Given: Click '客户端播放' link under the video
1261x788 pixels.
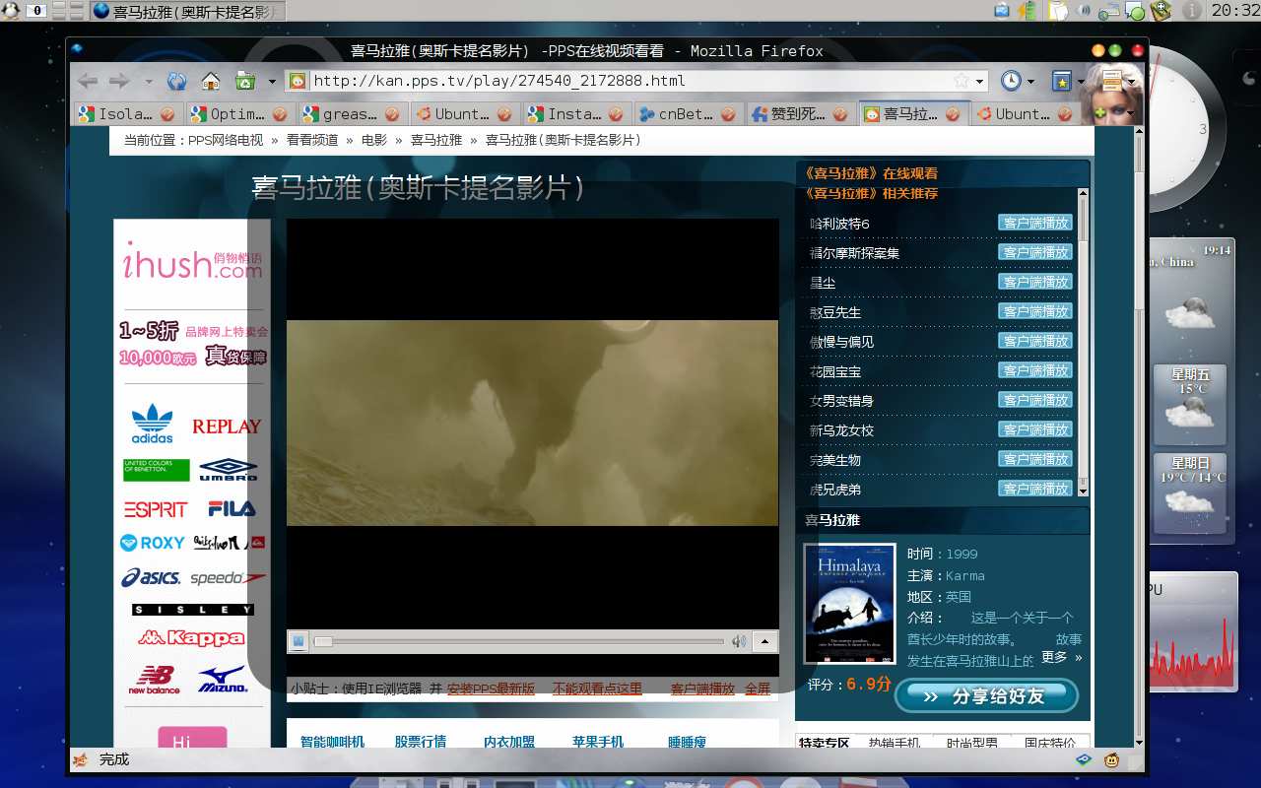Looking at the screenshot, I should pyautogui.click(x=702, y=689).
